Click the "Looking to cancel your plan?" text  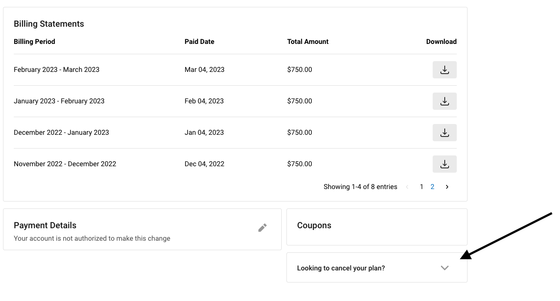click(341, 268)
